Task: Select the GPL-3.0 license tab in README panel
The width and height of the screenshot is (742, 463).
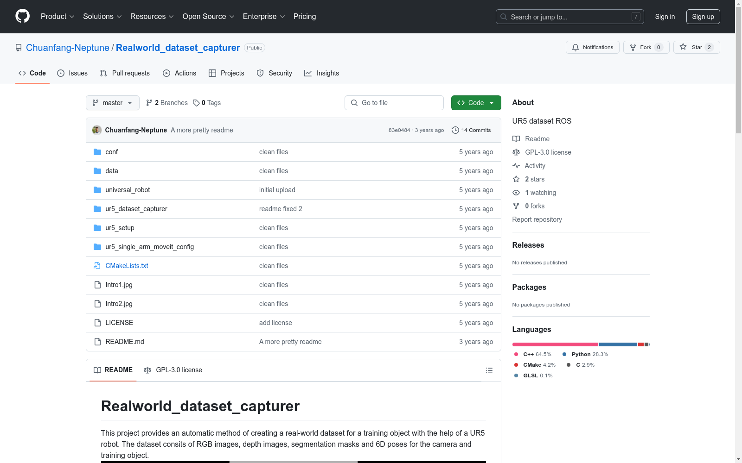Action: point(173,370)
